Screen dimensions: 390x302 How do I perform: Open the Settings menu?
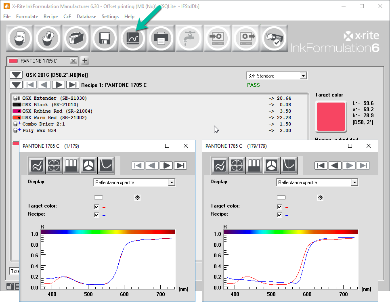110,17
